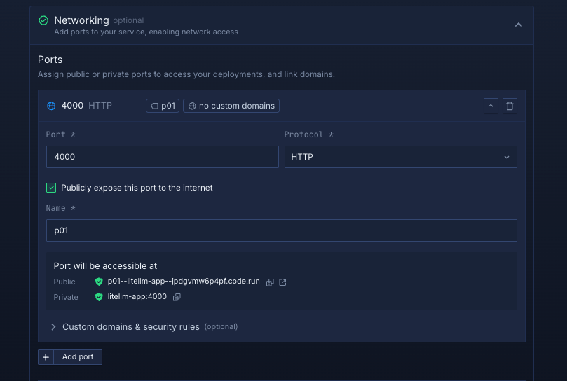Image resolution: width=567 pixels, height=381 pixels.
Task: Click the Port number input field
Action: click(x=162, y=157)
